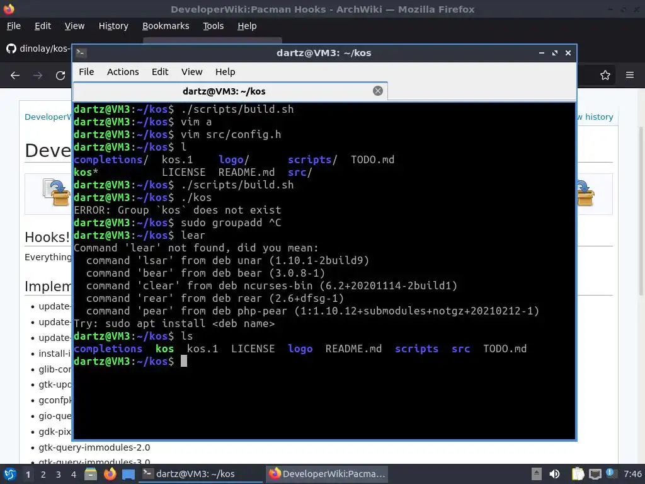Open Firefox View menu

click(74, 26)
